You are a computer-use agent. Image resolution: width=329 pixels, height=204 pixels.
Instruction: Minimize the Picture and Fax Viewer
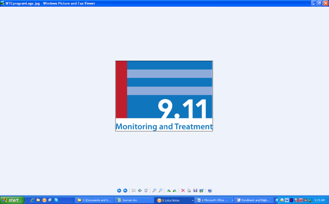point(313,3)
